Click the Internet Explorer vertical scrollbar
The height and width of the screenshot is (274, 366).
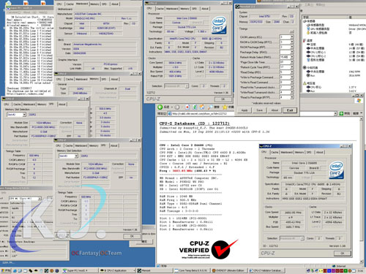click(362, 190)
